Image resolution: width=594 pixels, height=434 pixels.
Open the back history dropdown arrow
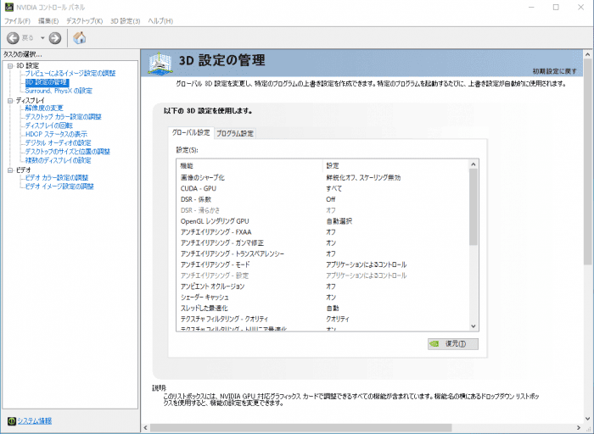[x=42, y=38]
